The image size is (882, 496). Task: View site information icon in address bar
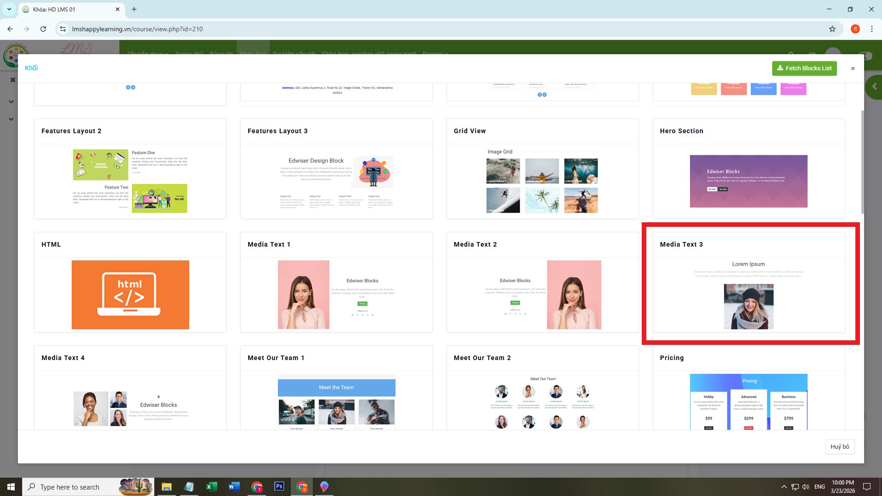click(63, 29)
